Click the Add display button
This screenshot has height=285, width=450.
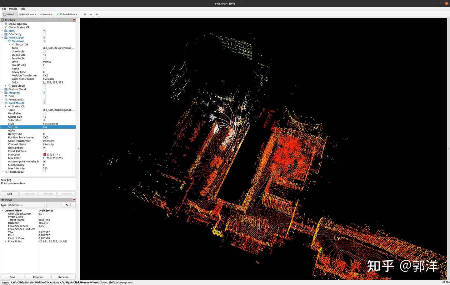click(10, 194)
